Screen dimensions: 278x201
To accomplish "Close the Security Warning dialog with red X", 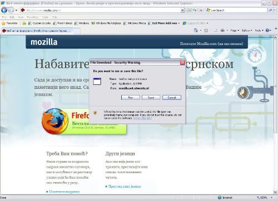I will tap(182, 62).
